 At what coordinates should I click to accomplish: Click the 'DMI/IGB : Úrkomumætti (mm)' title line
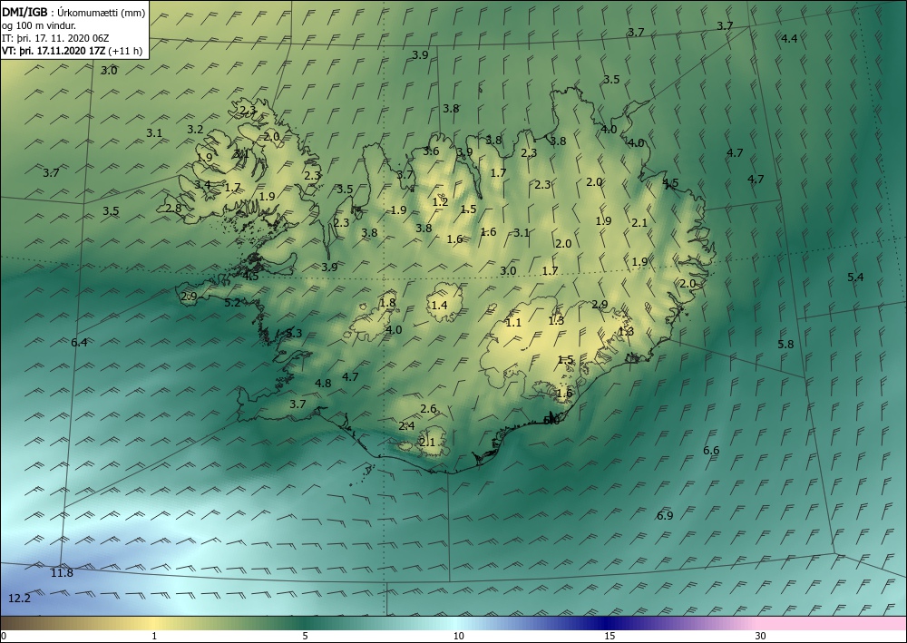coord(74,12)
